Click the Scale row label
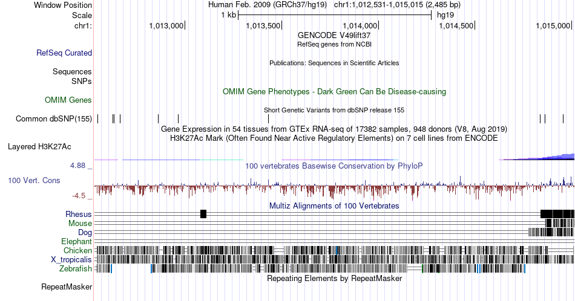The image size is (575, 301). coord(82,15)
